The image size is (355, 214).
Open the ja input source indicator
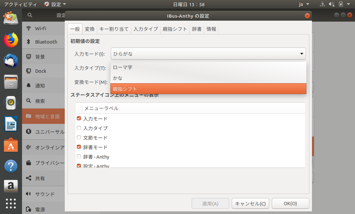tap(304, 4)
